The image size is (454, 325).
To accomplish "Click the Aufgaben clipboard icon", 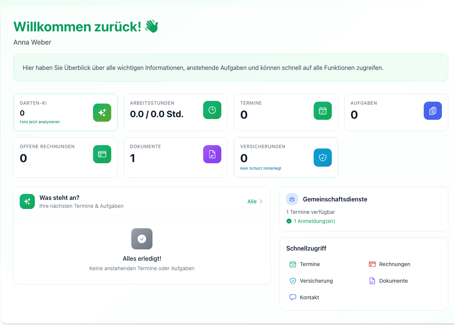I will point(433,111).
